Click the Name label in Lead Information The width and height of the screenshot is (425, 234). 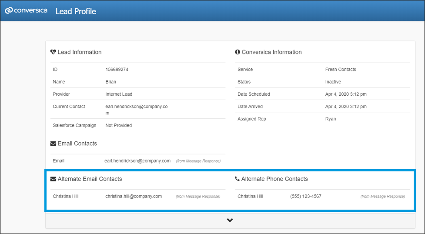[x=59, y=82]
